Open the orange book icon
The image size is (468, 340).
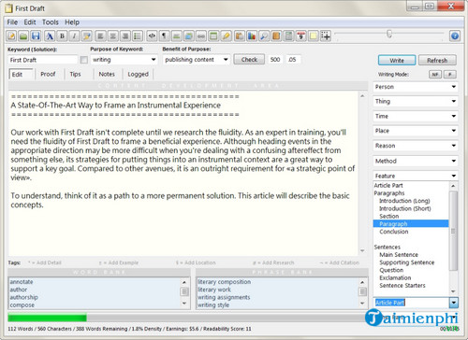pos(276,36)
